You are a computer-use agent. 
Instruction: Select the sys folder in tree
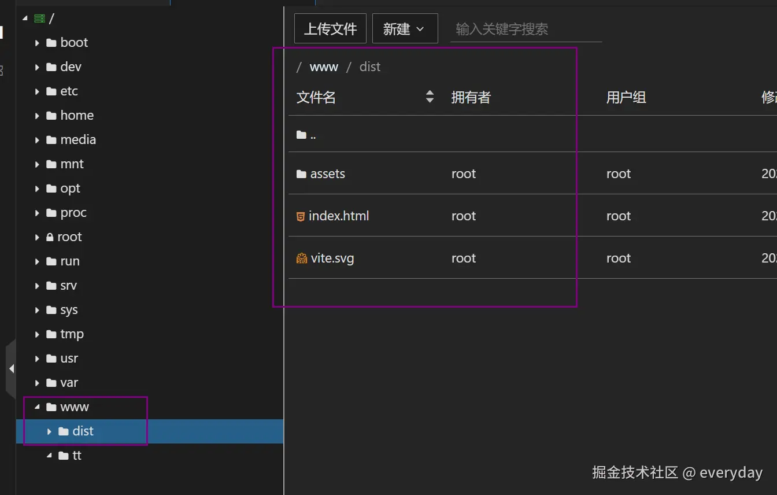pos(69,309)
